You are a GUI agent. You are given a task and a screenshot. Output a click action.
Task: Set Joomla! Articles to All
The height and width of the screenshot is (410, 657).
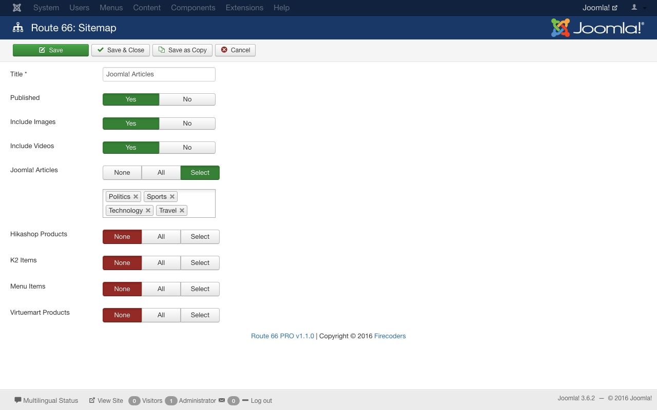click(x=161, y=173)
